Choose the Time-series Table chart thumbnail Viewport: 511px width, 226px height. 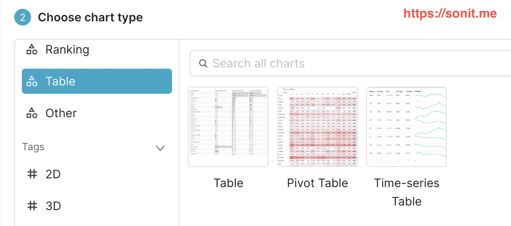pyautogui.click(x=407, y=127)
